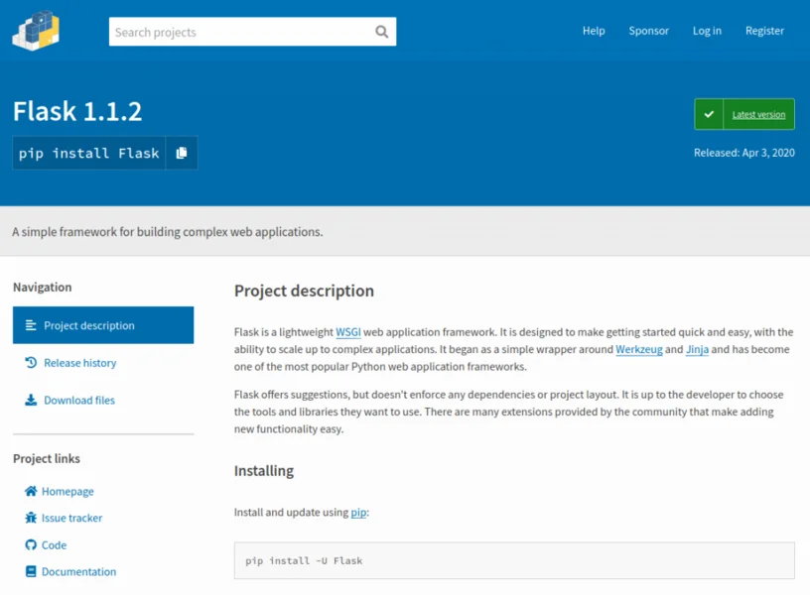Click the Project description lines icon
This screenshot has height=595, width=810.
coord(31,325)
